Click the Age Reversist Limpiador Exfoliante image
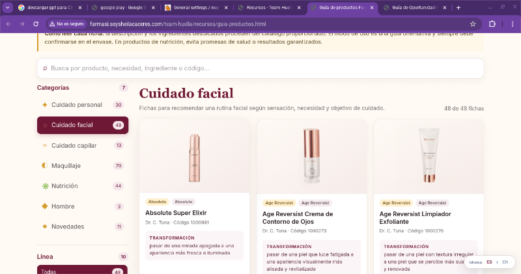Image resolution: width=521 pixels, height=274 pixels. pos(429,156)
